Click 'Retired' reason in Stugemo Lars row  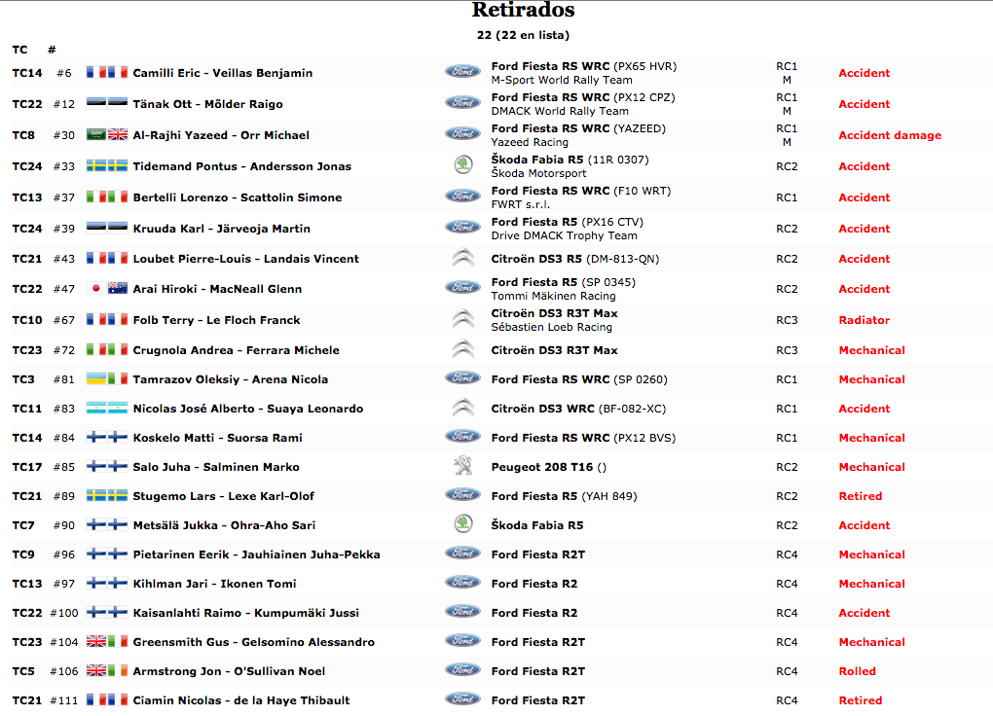click(x=860, y=496)
